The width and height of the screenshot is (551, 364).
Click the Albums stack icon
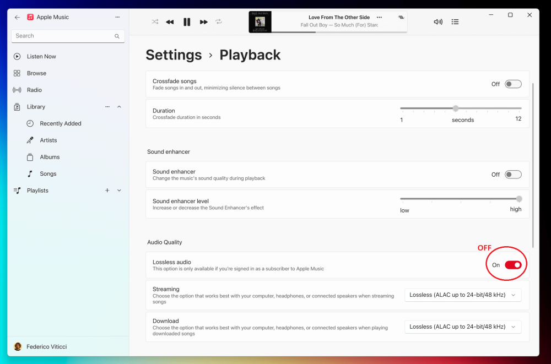[x=30, y=157]
